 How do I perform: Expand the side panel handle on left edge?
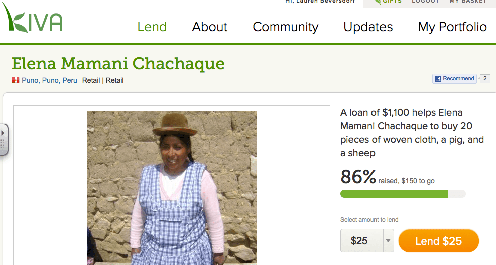[x=4, y=140]
